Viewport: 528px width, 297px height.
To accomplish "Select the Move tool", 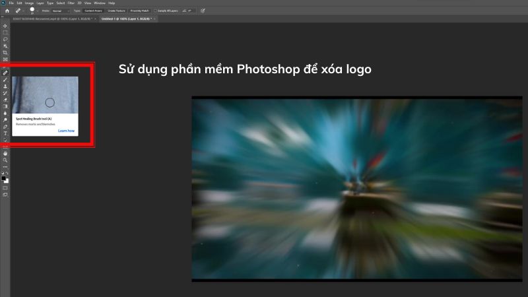I will (x=5, y=26).
